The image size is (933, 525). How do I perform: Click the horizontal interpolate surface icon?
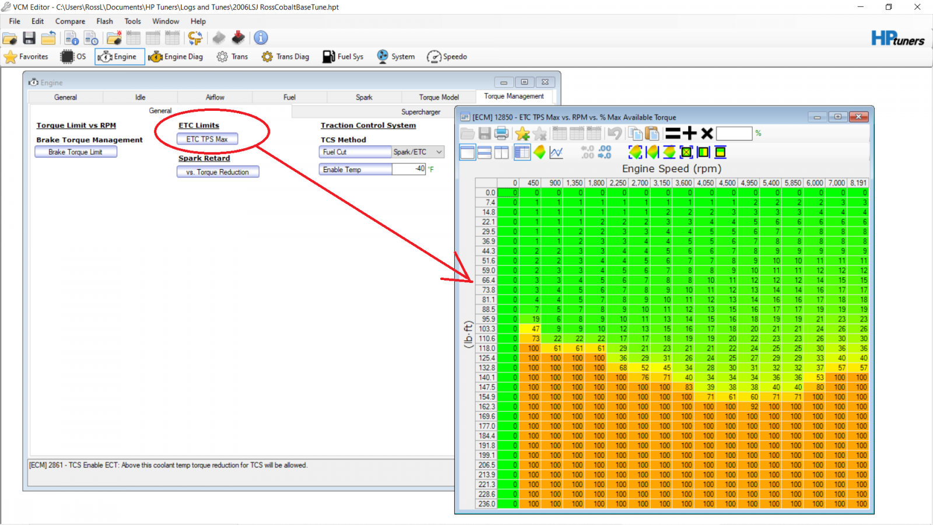(x=652, y=152)
